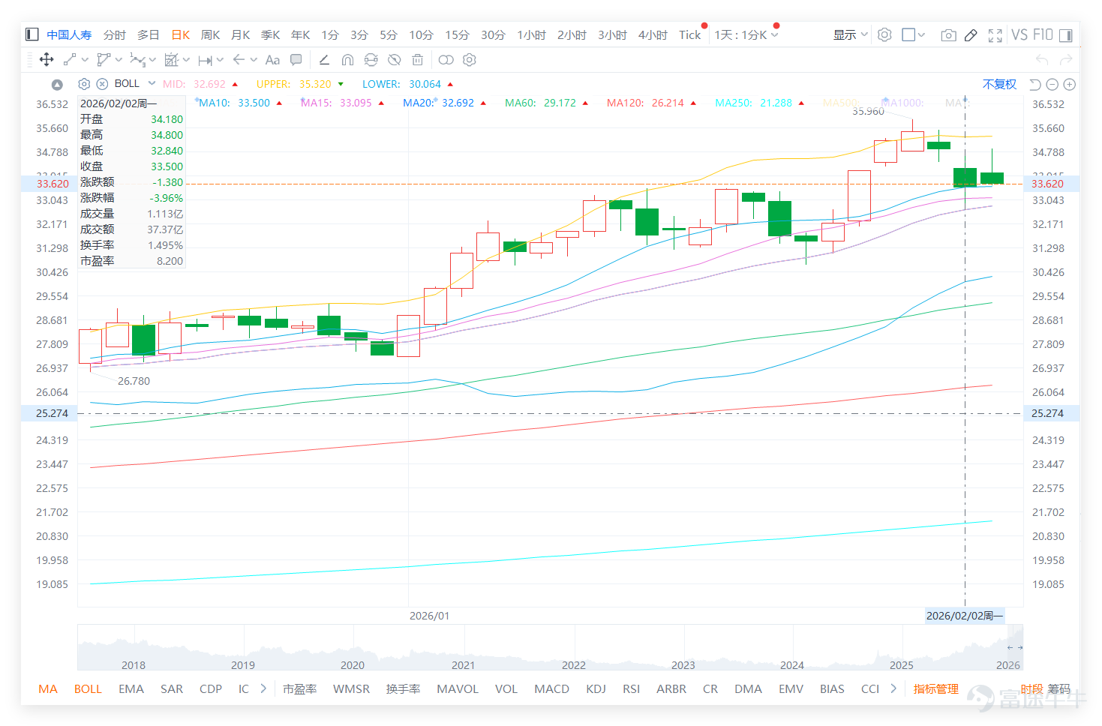
Task: Show the MACD sub-indicator
Action: click(552, 688)
